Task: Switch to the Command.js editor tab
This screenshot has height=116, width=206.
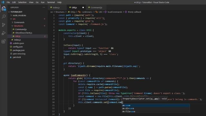Action: (x=96, y=7)
